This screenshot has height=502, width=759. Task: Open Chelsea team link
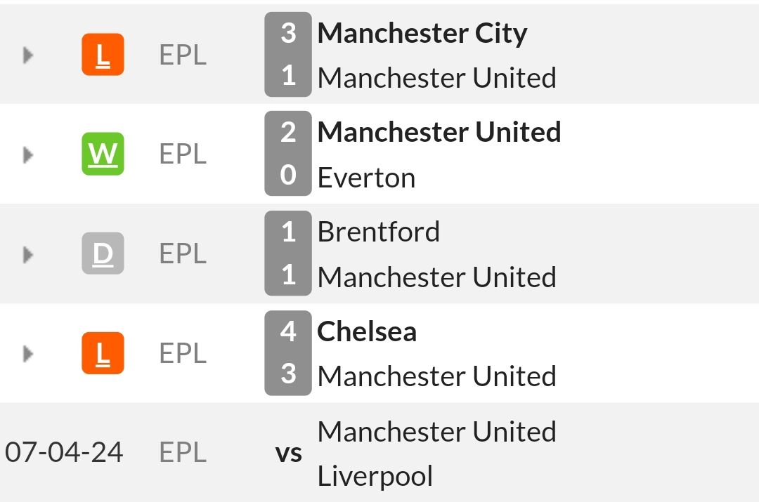click(x=367, y=332)
